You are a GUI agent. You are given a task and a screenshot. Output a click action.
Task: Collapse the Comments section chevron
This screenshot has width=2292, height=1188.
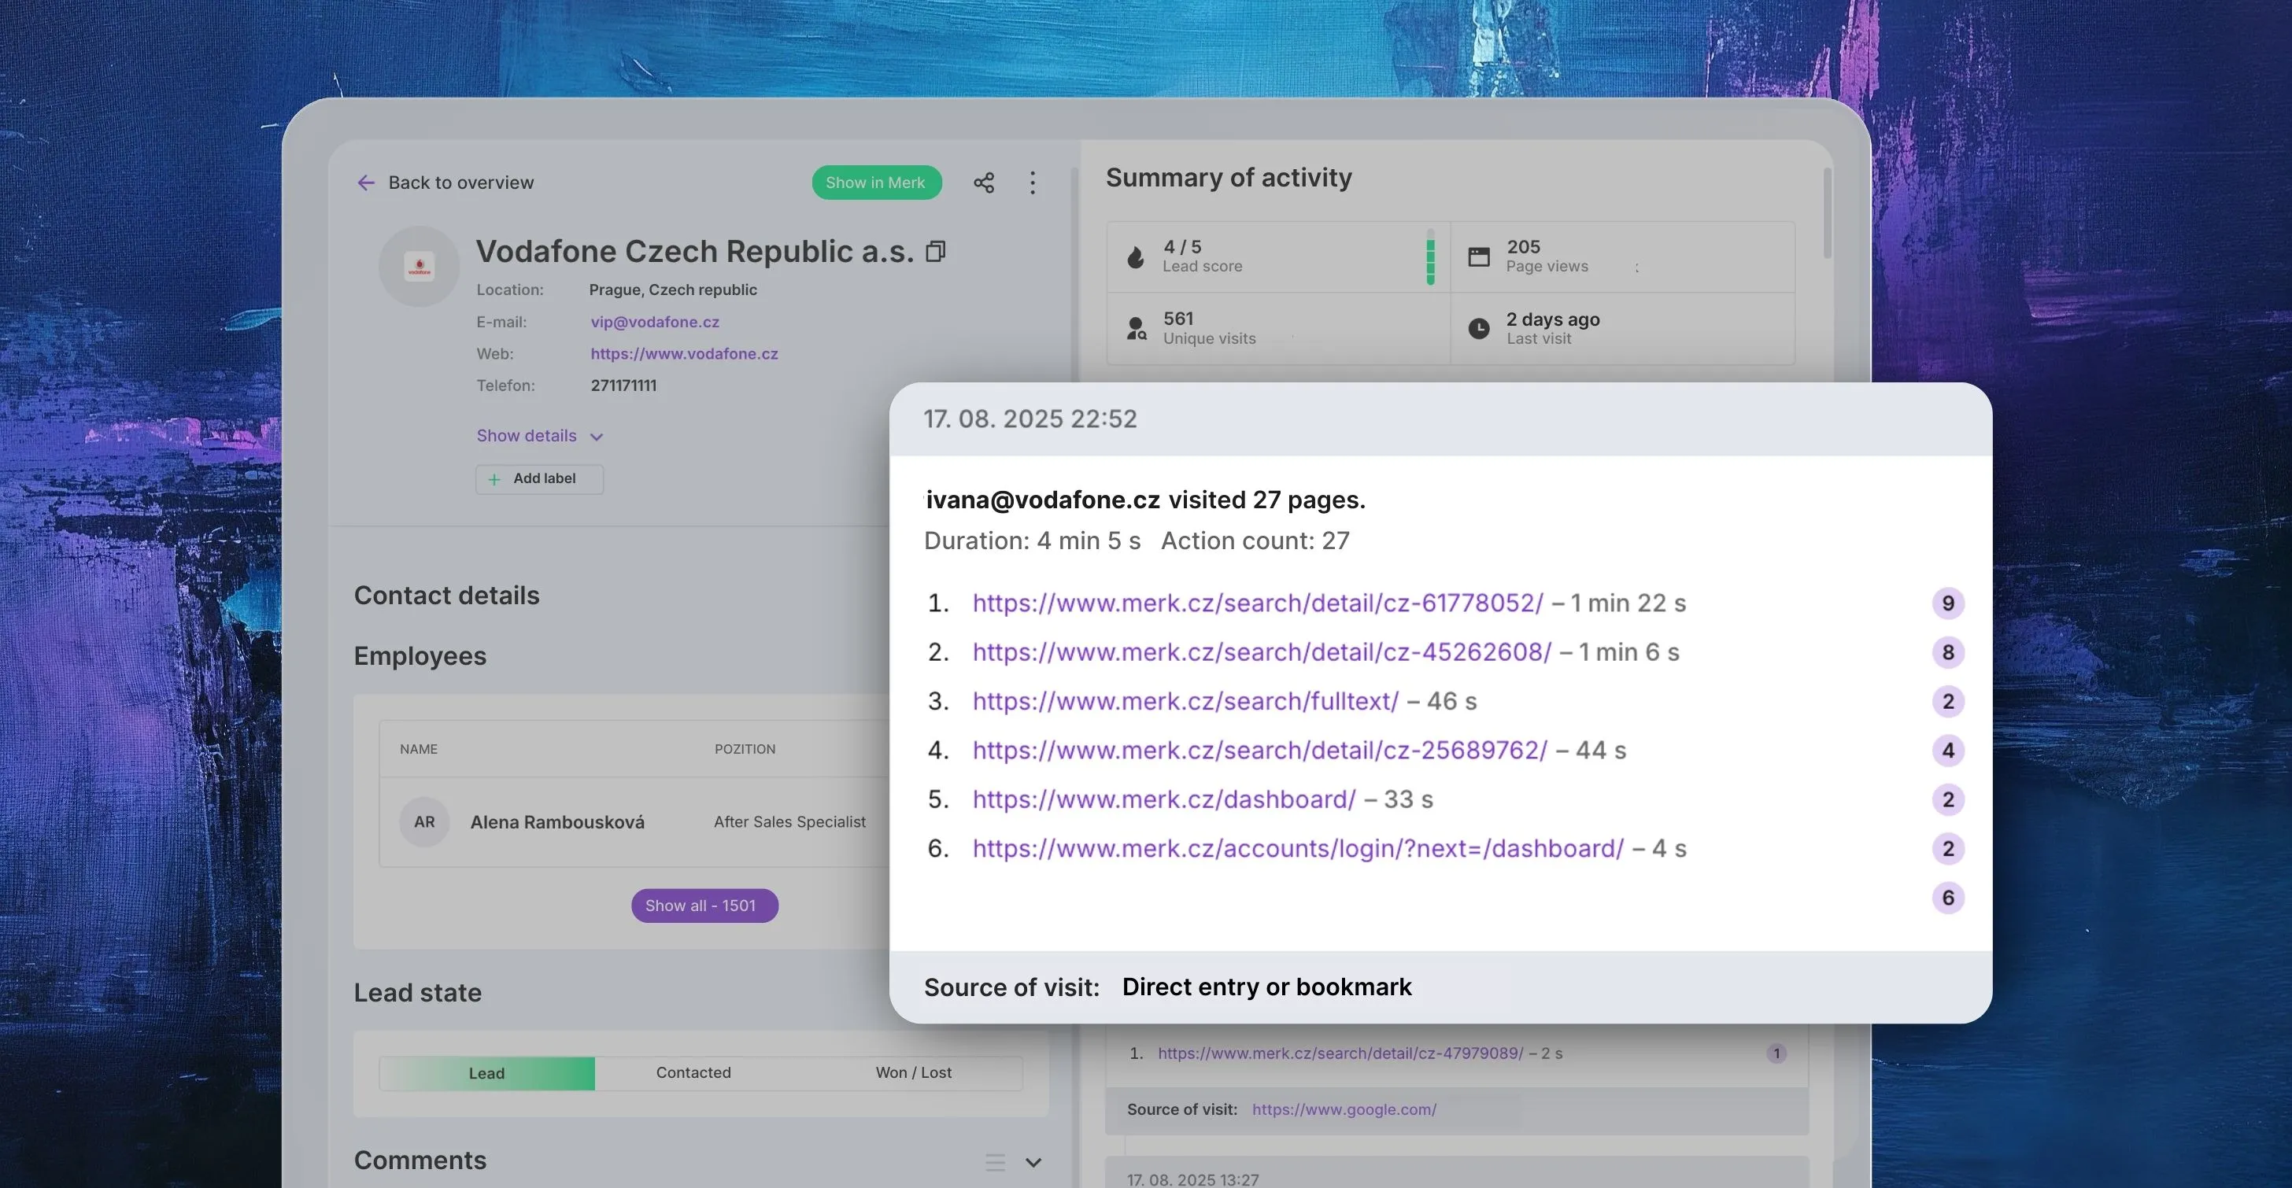pos(1033,1162)
